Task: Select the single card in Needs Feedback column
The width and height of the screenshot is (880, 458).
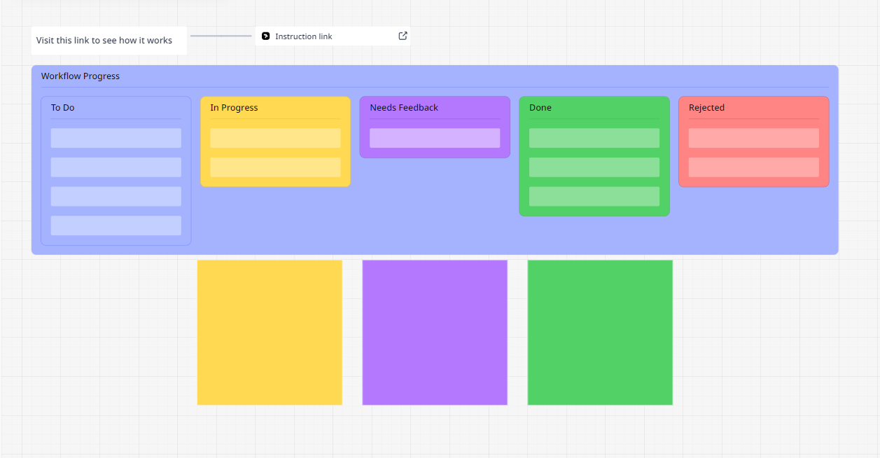Action: [435, 138]
